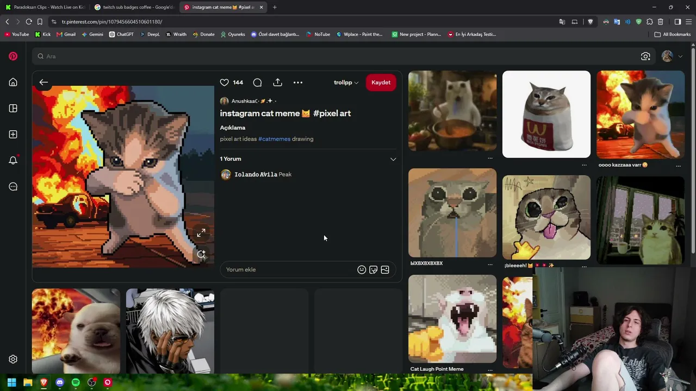Image resolution: width=696 pixels, height=391 pixels.
Task: Switch to 'twitch sub badges coffee' Google tab
Action: [134, 7]
